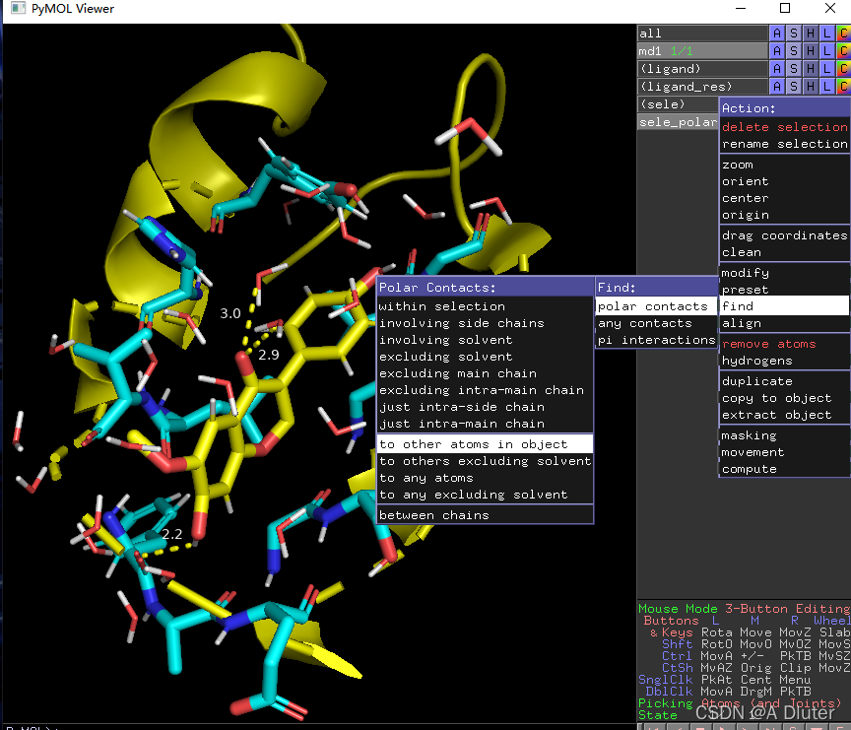Viewport: 851px width, 730px height.
Task: Expand the 'compute' submenu
Action: click(785, 470)
